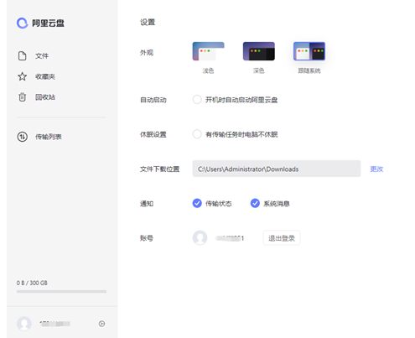
Task: Click the blurred username at sidebar bottom
Action: point(54,324)
